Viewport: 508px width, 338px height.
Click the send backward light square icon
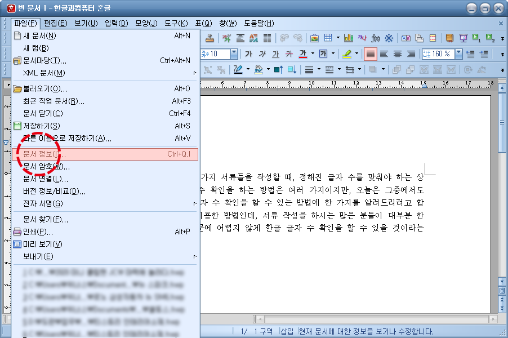tap(292, 69)
